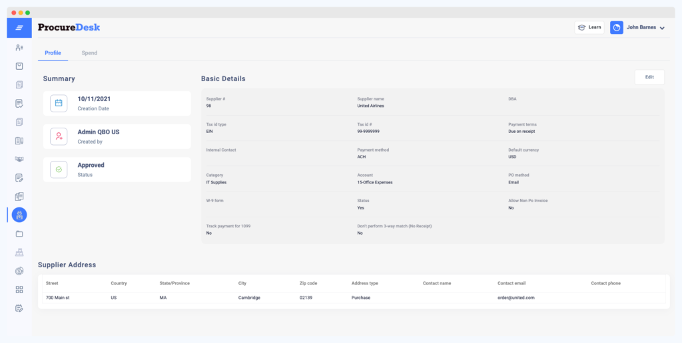Viewport: 682px width, 343px height.
Task: Click the John Barnes user name
Action: (x=641, y=27)
